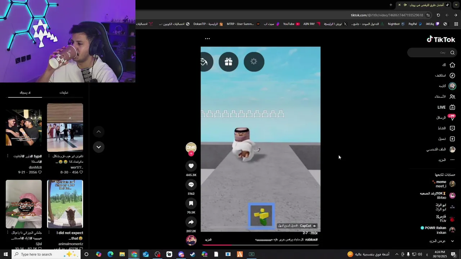This screenshot has width=461, height=259.
Task: Open the Friends icon in the sidebar
Action: click(452, 97)
